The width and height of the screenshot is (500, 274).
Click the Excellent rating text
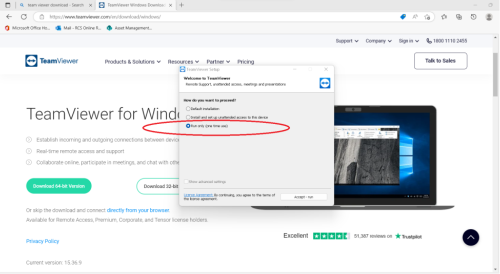295,236
